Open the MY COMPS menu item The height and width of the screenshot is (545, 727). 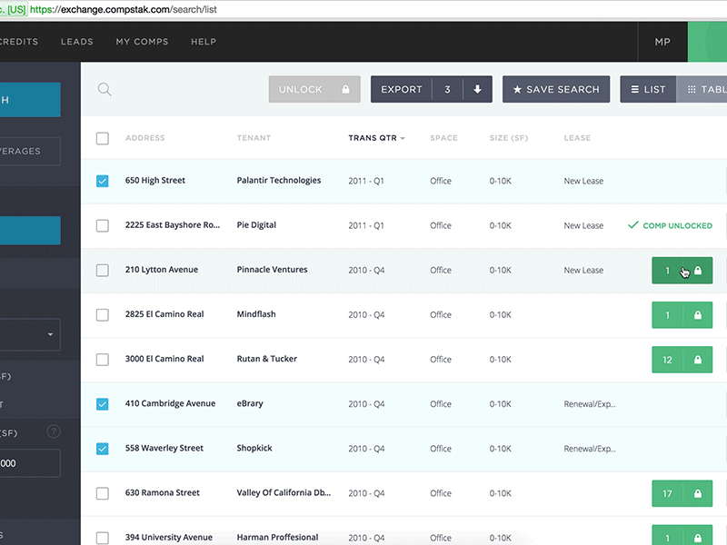point(142,41)
